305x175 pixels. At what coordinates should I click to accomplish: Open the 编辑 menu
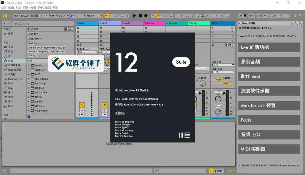point(11,8)
